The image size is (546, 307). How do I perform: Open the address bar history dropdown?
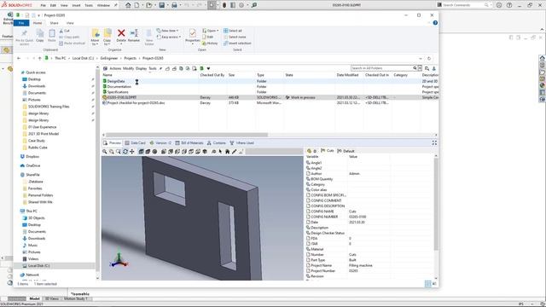pos(421,59)
